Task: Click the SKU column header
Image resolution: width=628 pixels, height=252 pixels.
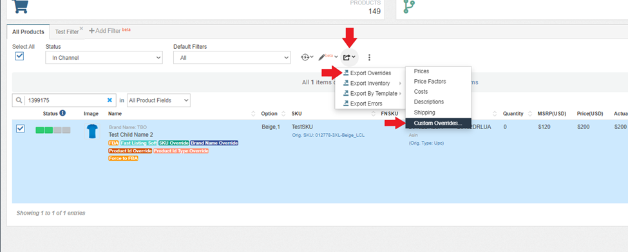Action: (297, 114)
